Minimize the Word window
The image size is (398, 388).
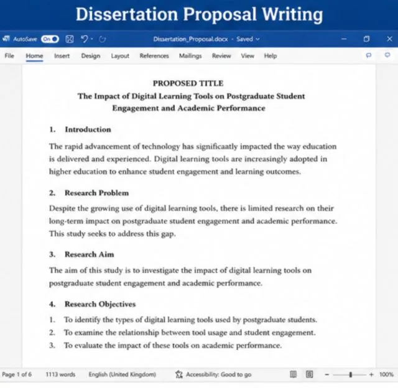tap(344, 39)
